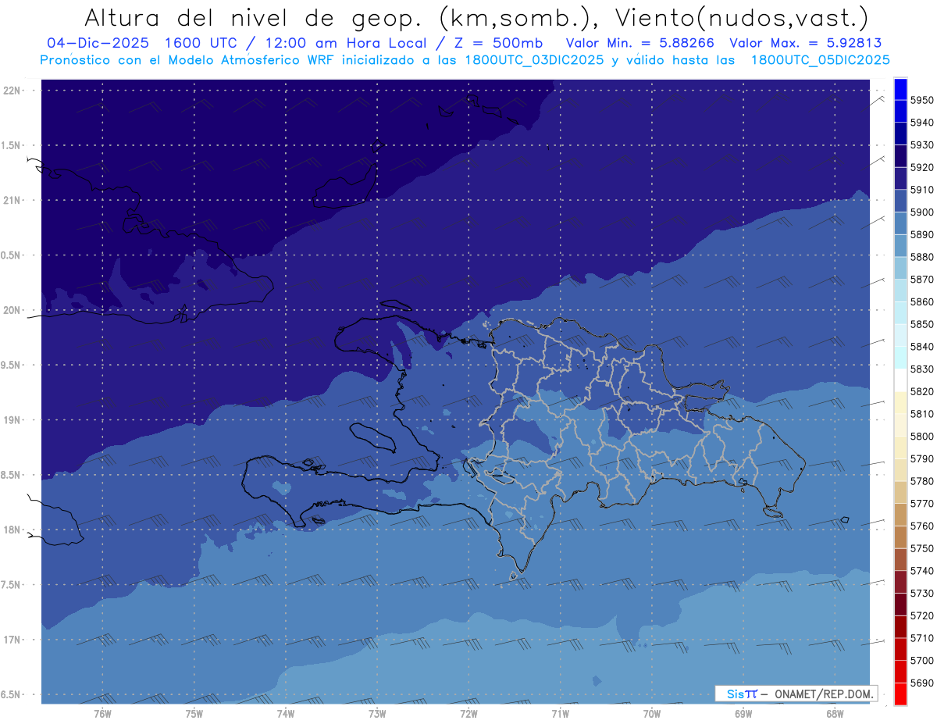Viewport: 937px width, 724px height.
Task: Click the 74W longitude label
Action: point(286,713)
